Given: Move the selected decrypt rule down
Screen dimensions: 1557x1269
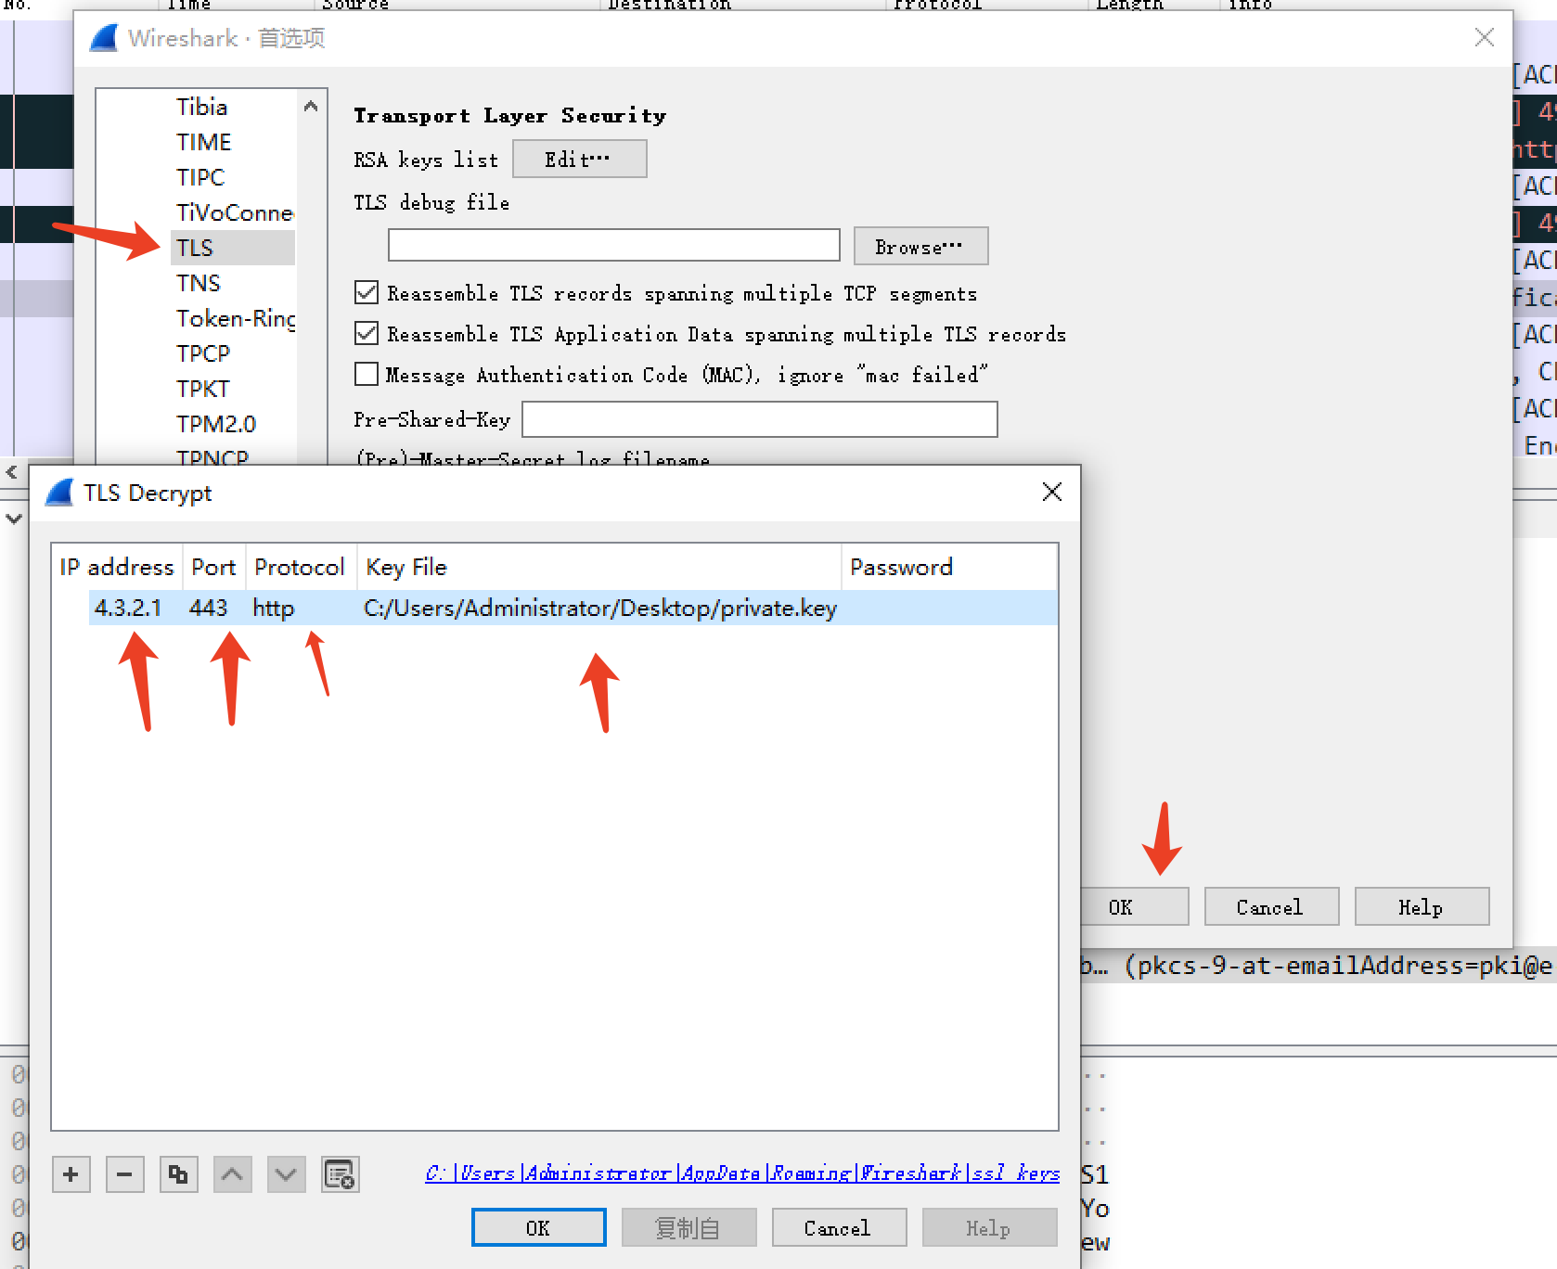Looking at the screenshot, I should (286, 1173).
